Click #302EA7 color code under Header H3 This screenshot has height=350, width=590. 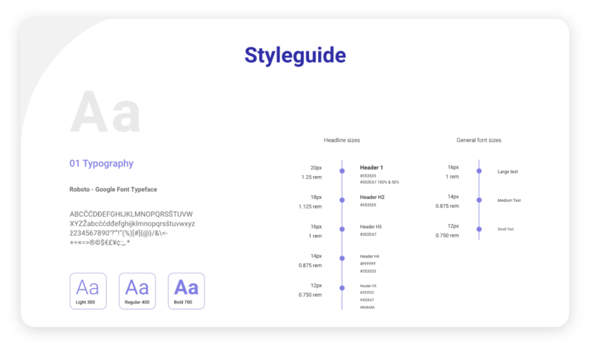[368, 234]
